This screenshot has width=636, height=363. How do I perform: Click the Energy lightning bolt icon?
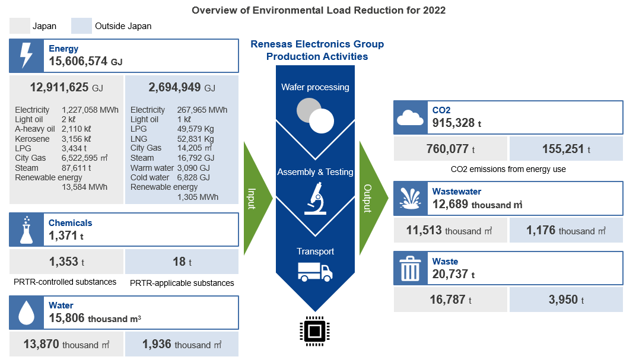click(x=26, y=56)
